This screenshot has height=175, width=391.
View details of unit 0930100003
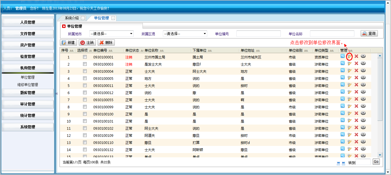(x=343, y=63)
